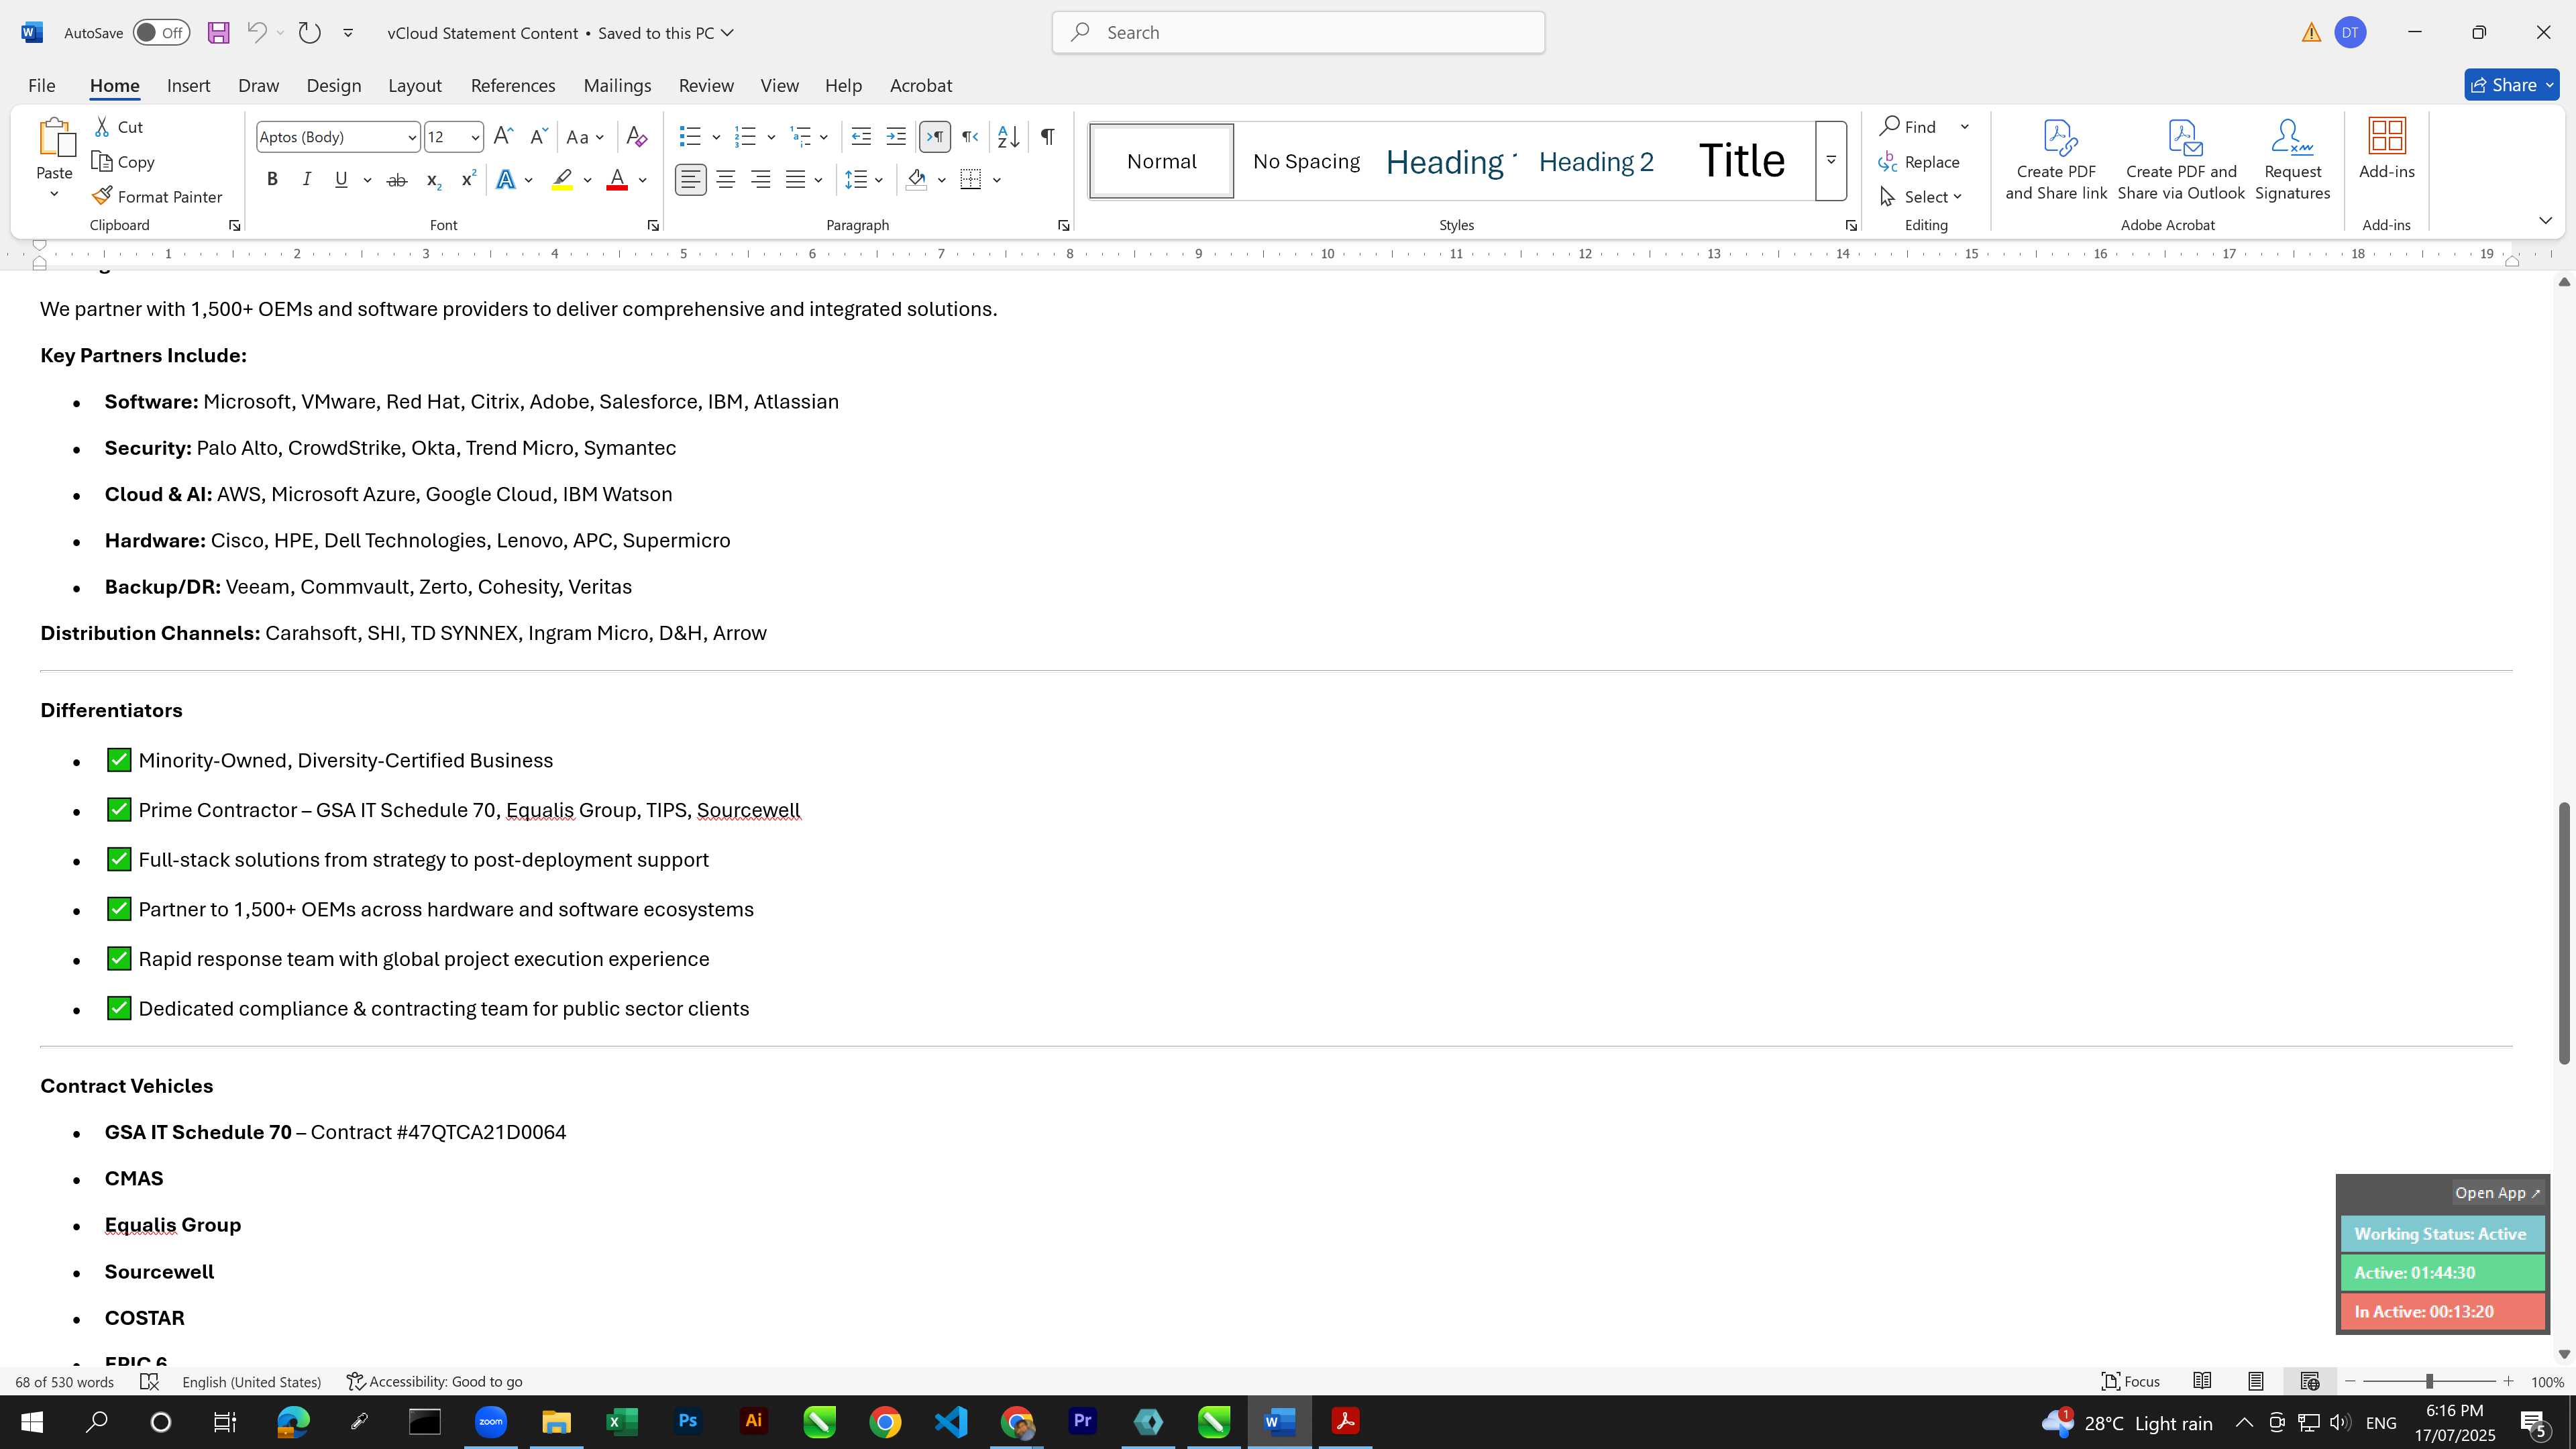Switch to the Design tab
The width and height of the screenshot is (2576, 1449).
click(x=333, y=86)
